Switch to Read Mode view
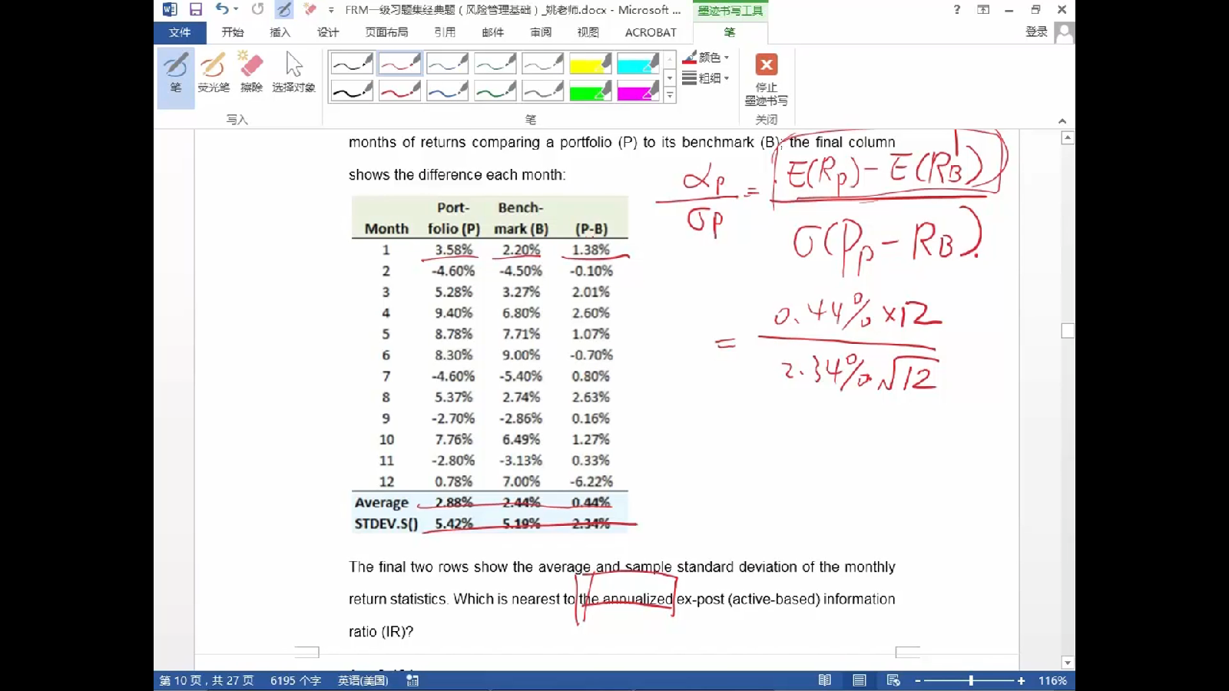This screenshot has width=1229, height=691. 824,680
